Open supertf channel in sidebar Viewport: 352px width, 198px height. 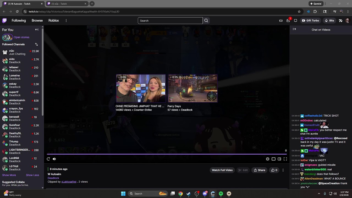pos(21,94)
